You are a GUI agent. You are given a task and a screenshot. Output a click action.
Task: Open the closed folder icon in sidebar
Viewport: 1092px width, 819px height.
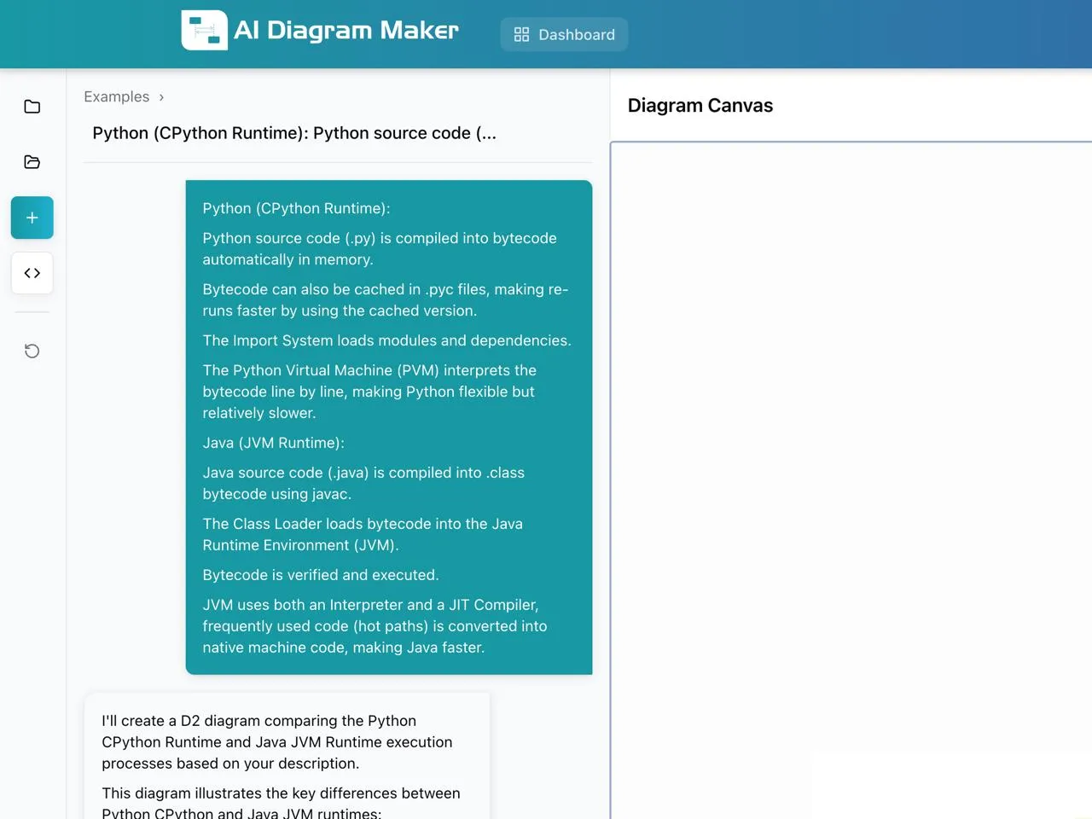(x=32, y=107)
